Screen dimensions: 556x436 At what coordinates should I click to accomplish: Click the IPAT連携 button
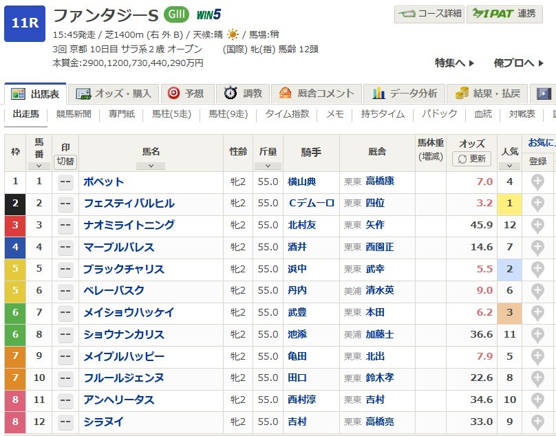(504, 14)
